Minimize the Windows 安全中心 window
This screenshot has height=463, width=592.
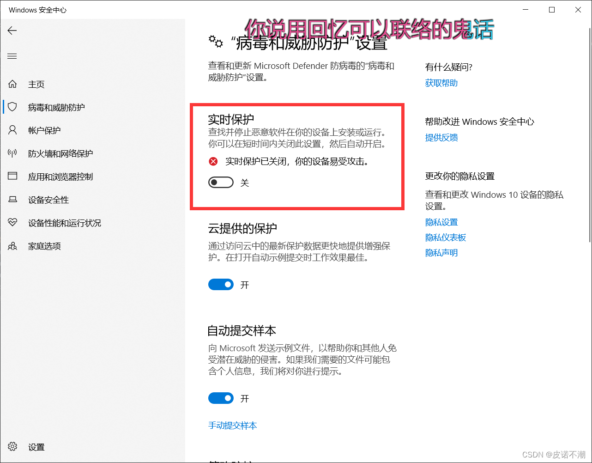(x=526, y=10)
